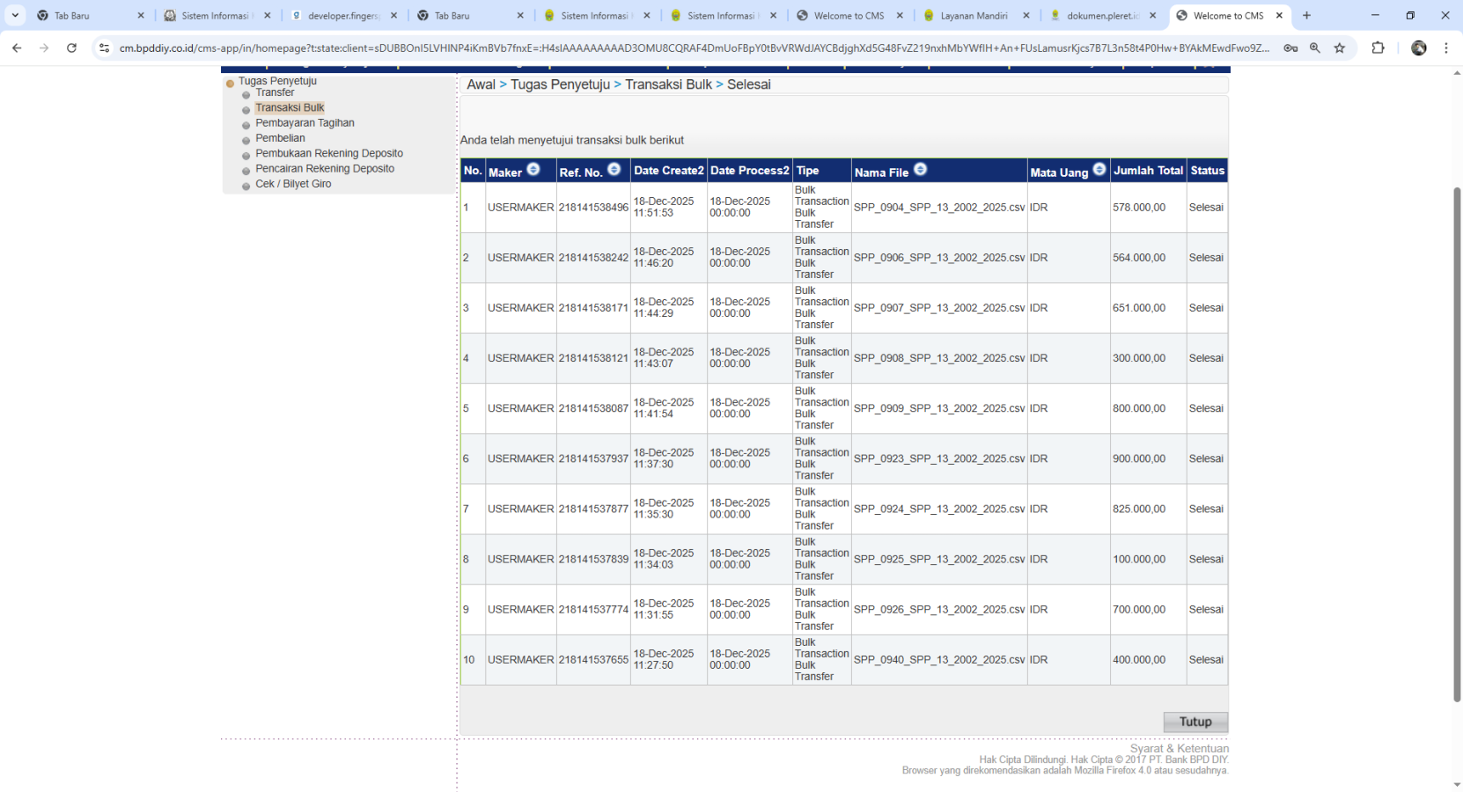Open the Chrome profile avatar
1463x792 pixels.
click(x=1418, y=48)
